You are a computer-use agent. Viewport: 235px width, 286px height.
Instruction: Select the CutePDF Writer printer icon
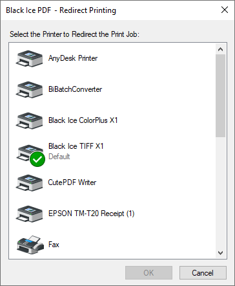[29, 182]
